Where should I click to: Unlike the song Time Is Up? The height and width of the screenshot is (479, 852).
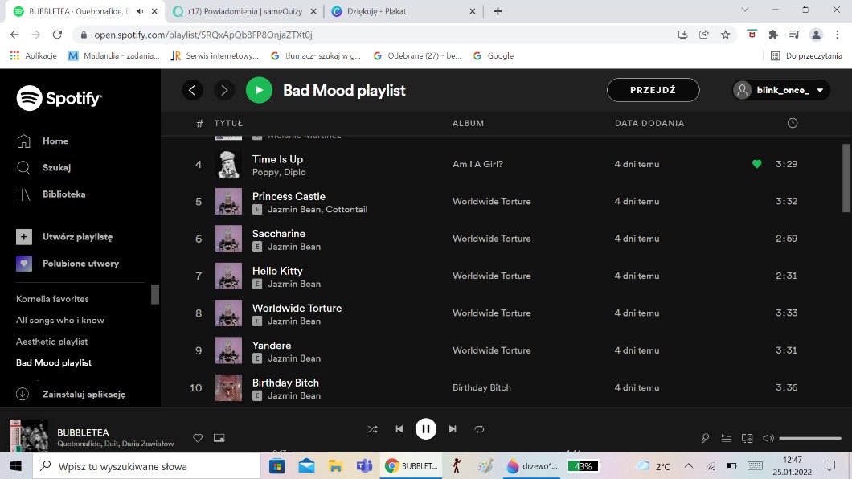[756, 164]
